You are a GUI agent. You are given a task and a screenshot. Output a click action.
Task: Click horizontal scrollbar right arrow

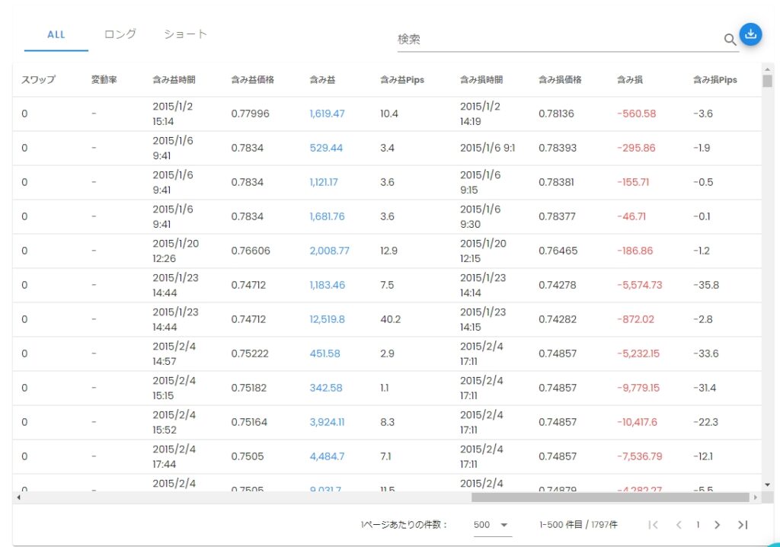[756, 497]
